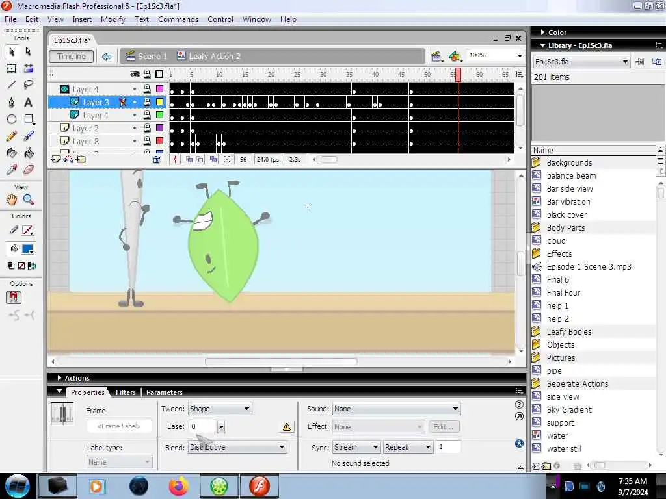
Task: Toggle the Onion Skin button
Action: pos(189,160)
